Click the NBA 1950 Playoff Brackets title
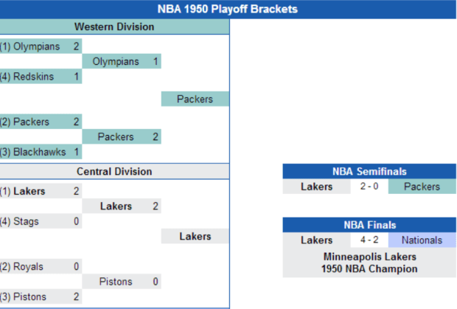This screenshot has width=457, height=309. point(228,10)
